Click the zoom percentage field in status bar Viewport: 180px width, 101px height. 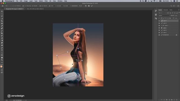coord(7,100)
